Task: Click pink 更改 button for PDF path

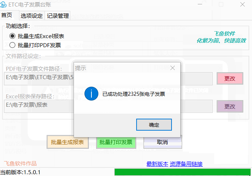Action: pyautogui.click(x=230, y=78)
